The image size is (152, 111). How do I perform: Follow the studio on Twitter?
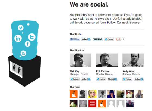tap(109, 39)
